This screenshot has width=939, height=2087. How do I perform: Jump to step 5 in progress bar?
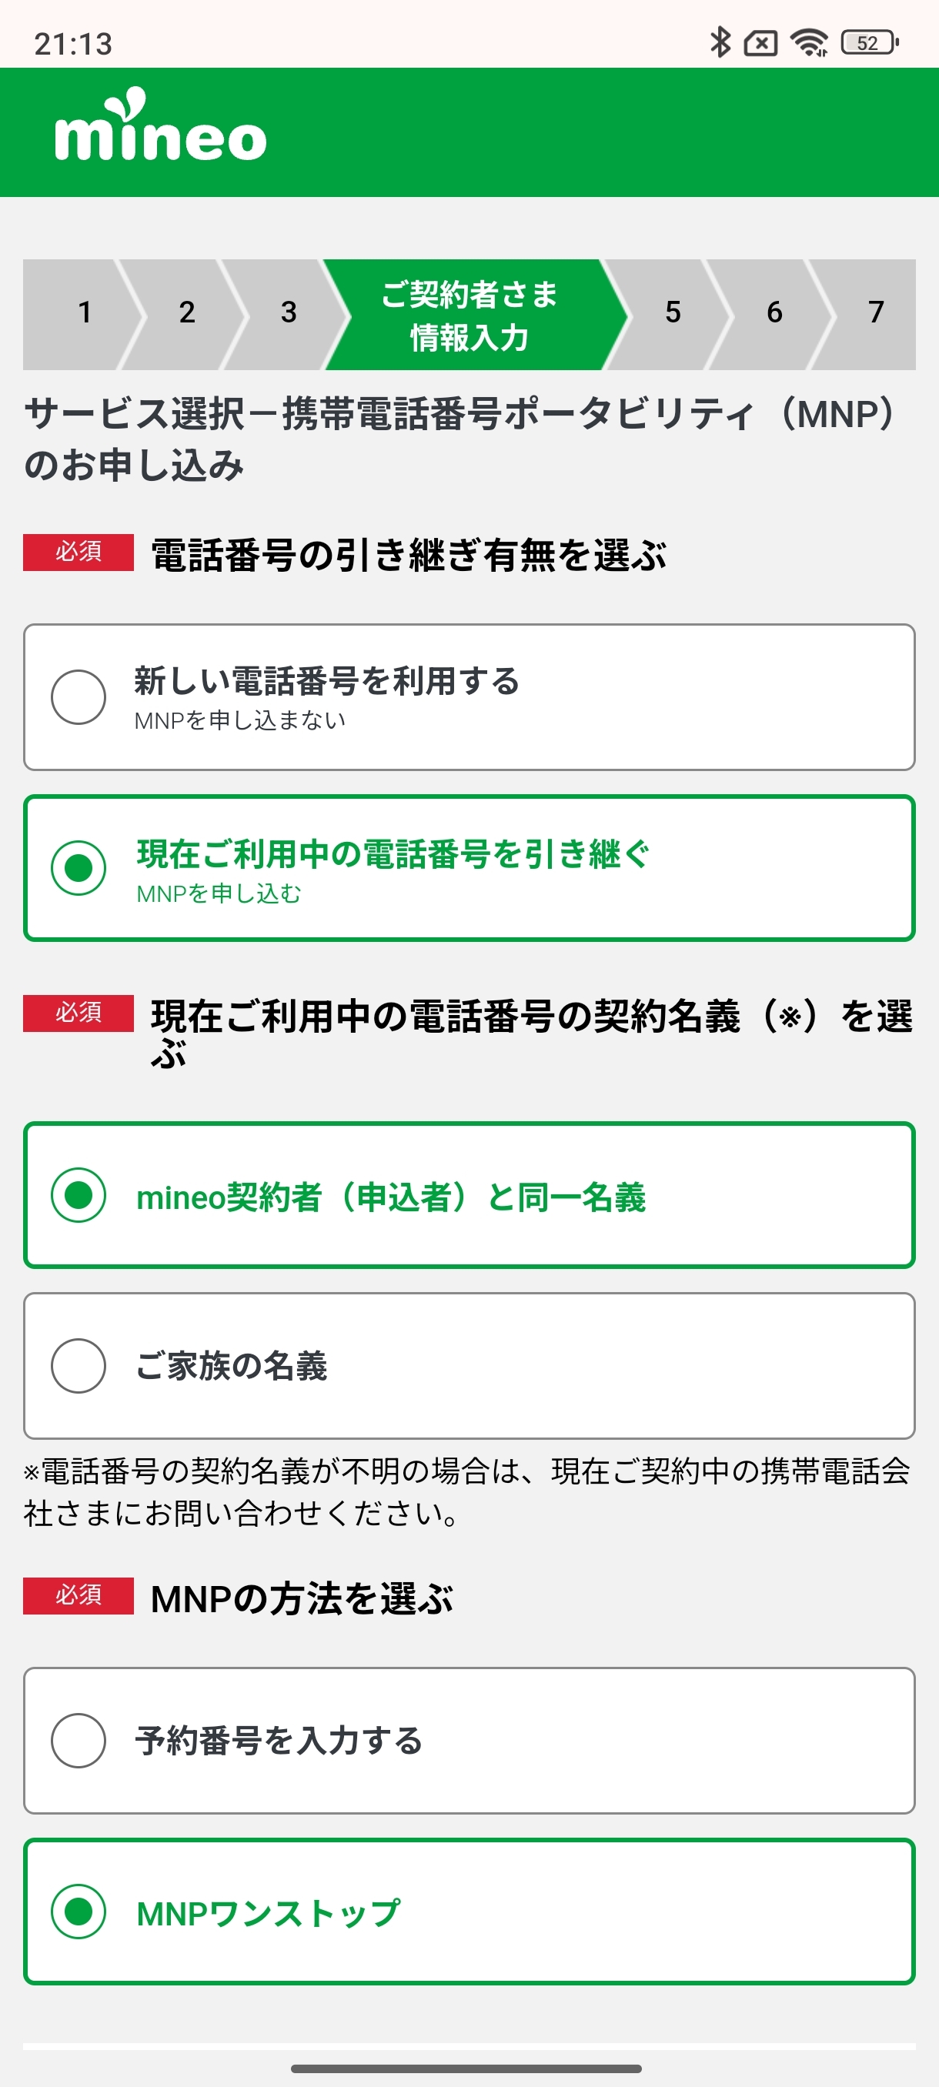click(x=673, y=312)
